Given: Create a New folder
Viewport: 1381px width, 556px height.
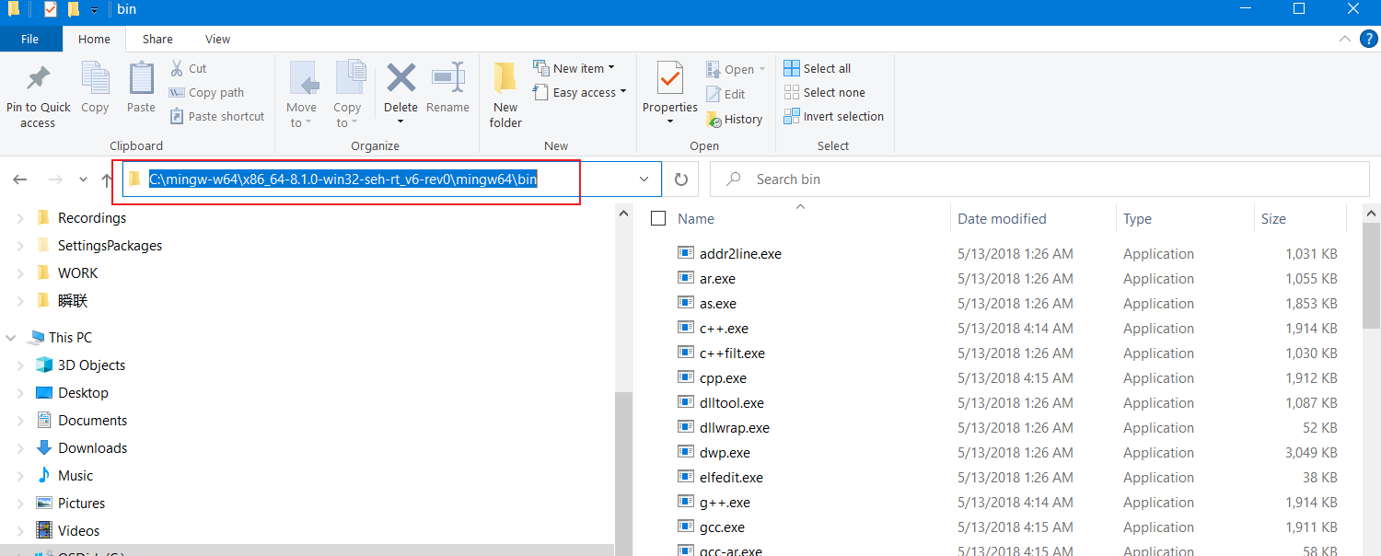Looking at the screenshot, I should (505, 95).
